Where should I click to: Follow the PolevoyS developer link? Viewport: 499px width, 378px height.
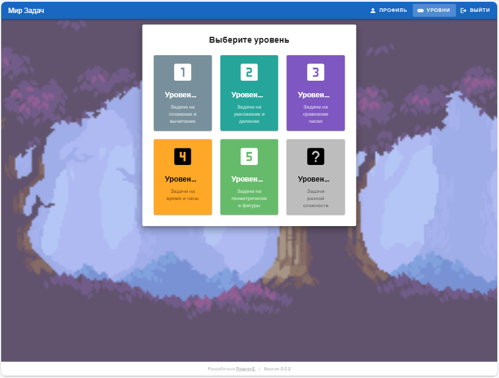(x=246, y=369)
